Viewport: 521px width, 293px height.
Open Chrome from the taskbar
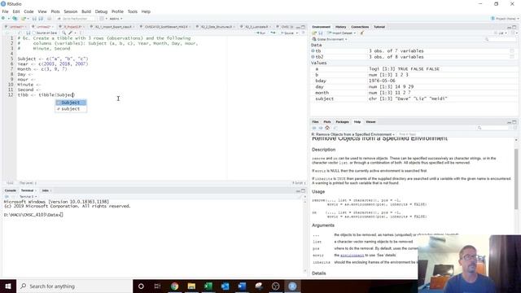click(174, 286)
